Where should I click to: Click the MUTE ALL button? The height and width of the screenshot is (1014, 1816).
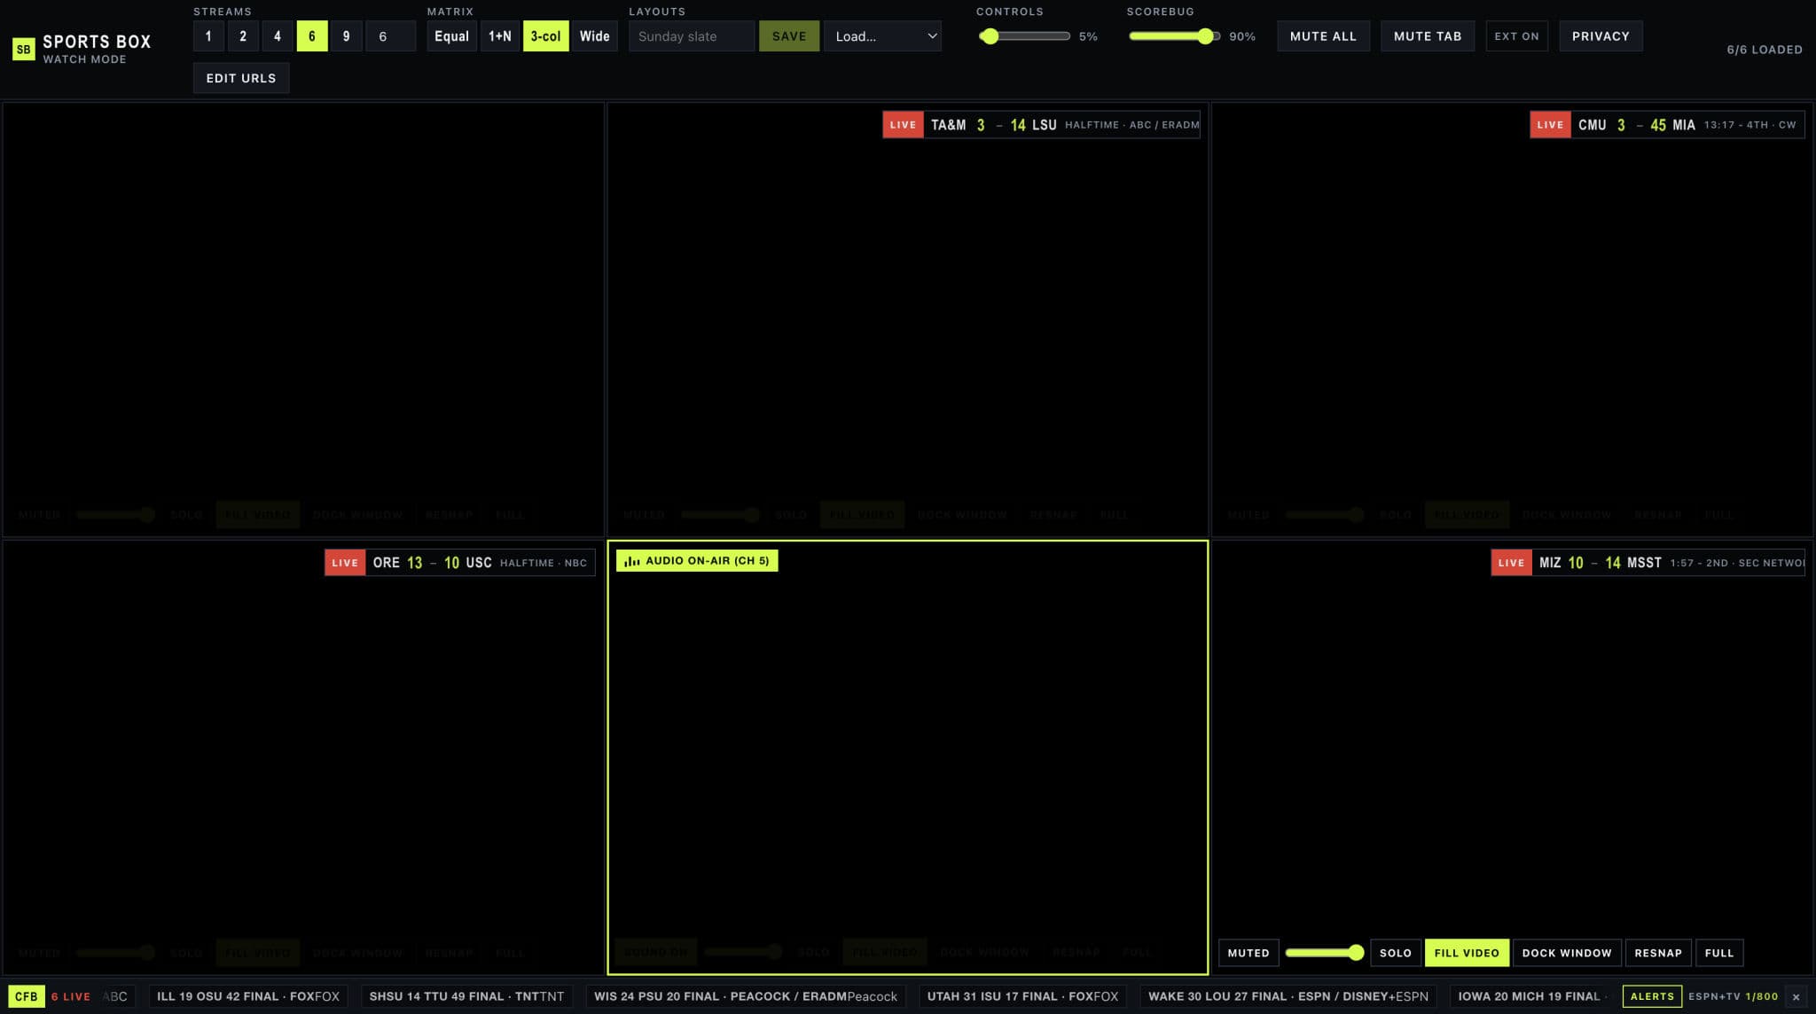[x=1323, y=36]
